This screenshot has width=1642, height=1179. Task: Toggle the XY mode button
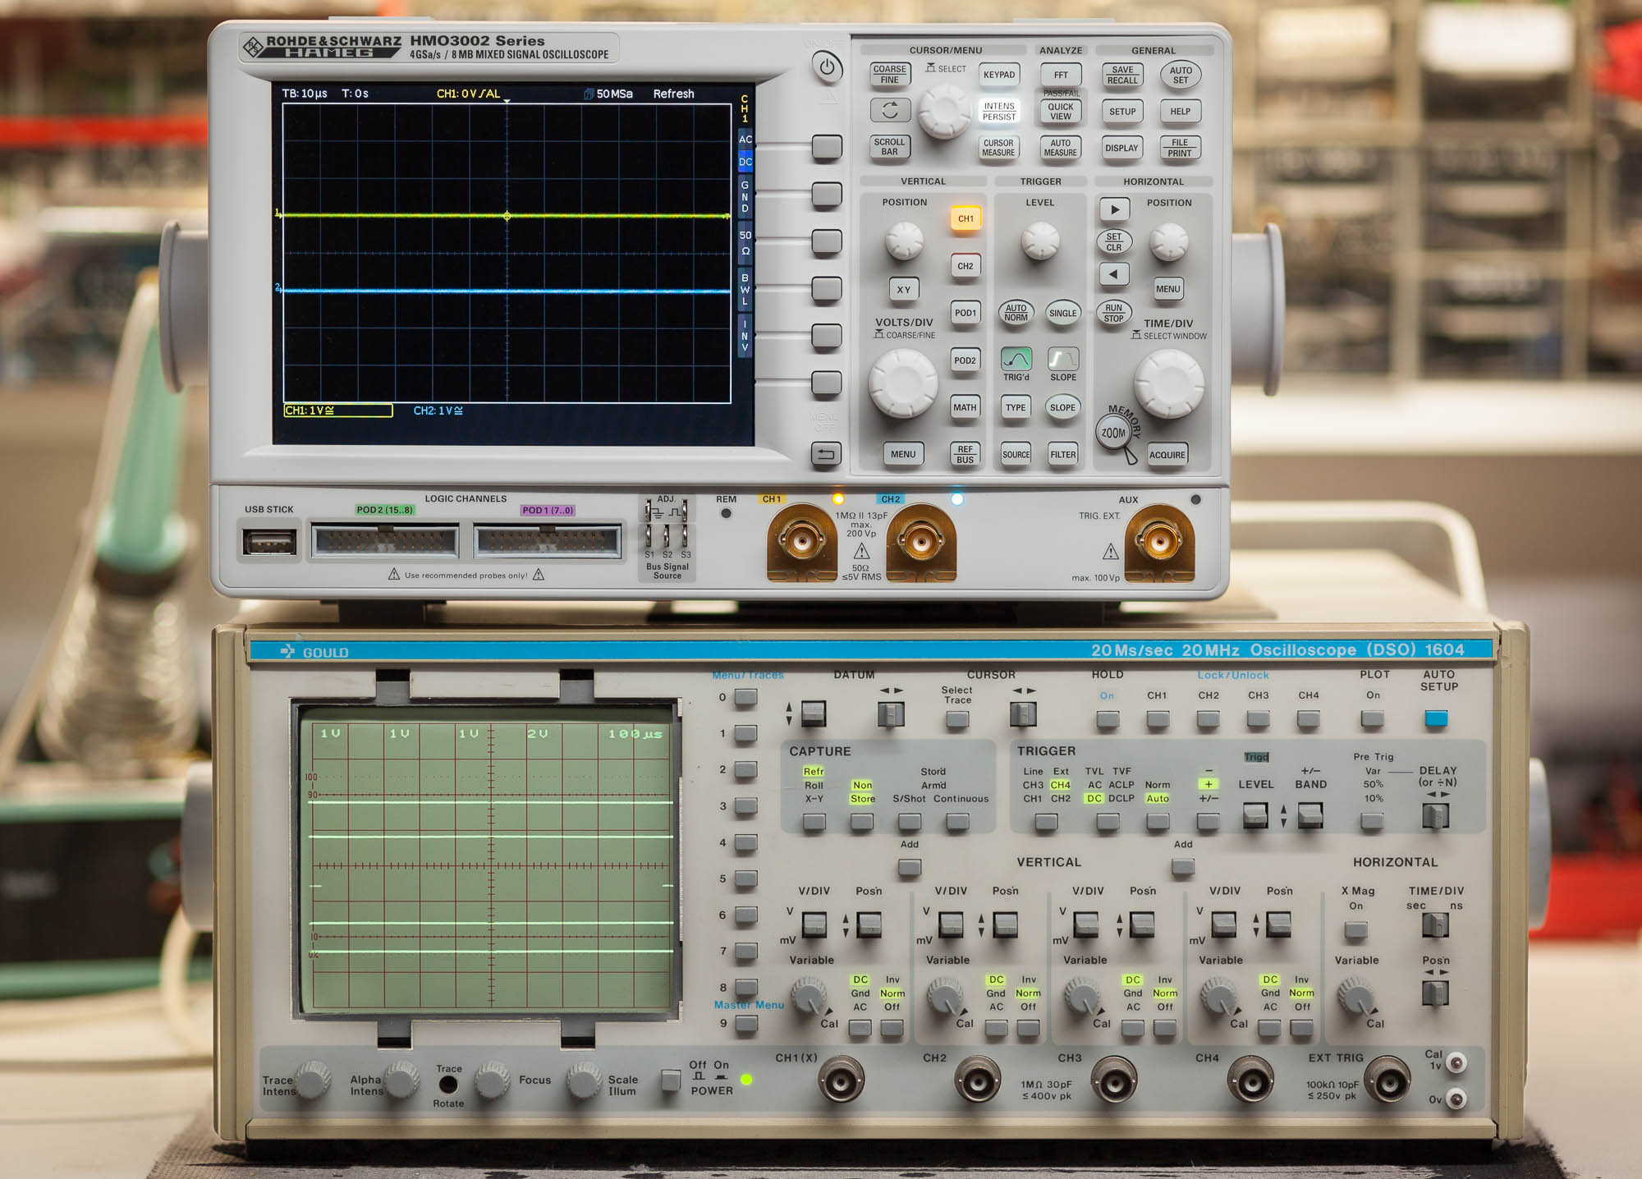[x=903, y=289]
